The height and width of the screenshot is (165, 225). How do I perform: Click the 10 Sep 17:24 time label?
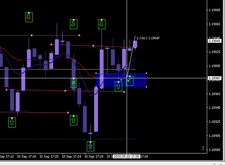point(71,157)
